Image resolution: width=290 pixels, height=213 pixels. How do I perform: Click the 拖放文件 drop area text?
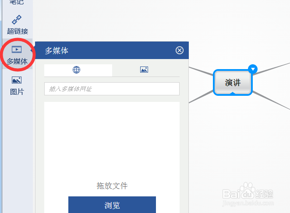pyautogui.click(x=112, y=185)
